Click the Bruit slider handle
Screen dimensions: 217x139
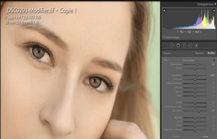pyautogui.click(x=195, y=122)
